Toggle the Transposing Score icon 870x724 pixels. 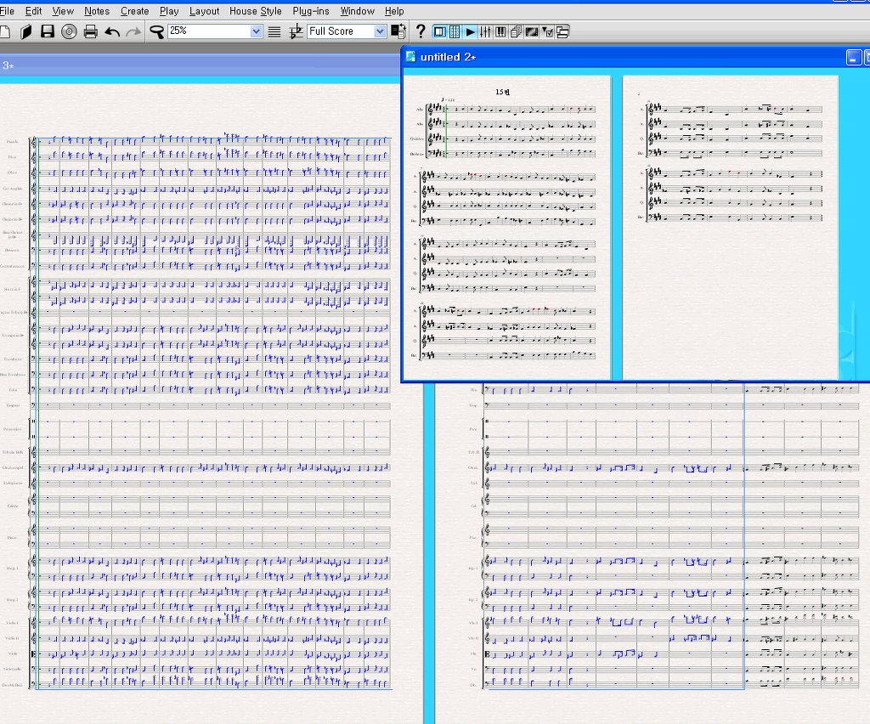pos(296,31)
